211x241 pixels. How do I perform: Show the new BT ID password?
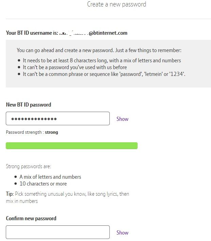click(122, 119)
